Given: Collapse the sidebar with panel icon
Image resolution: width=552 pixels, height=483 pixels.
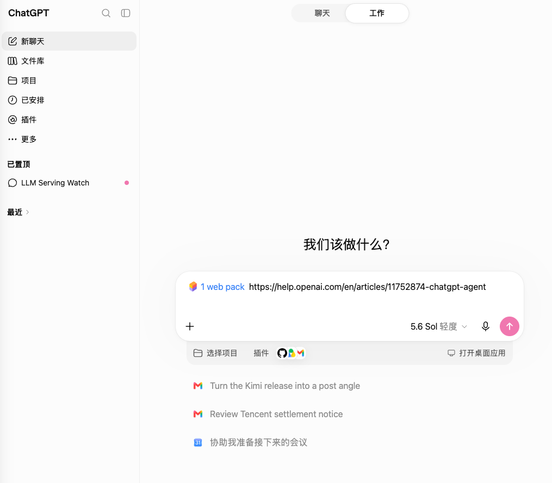Looking at the screenshot, I should pos(126,13).
